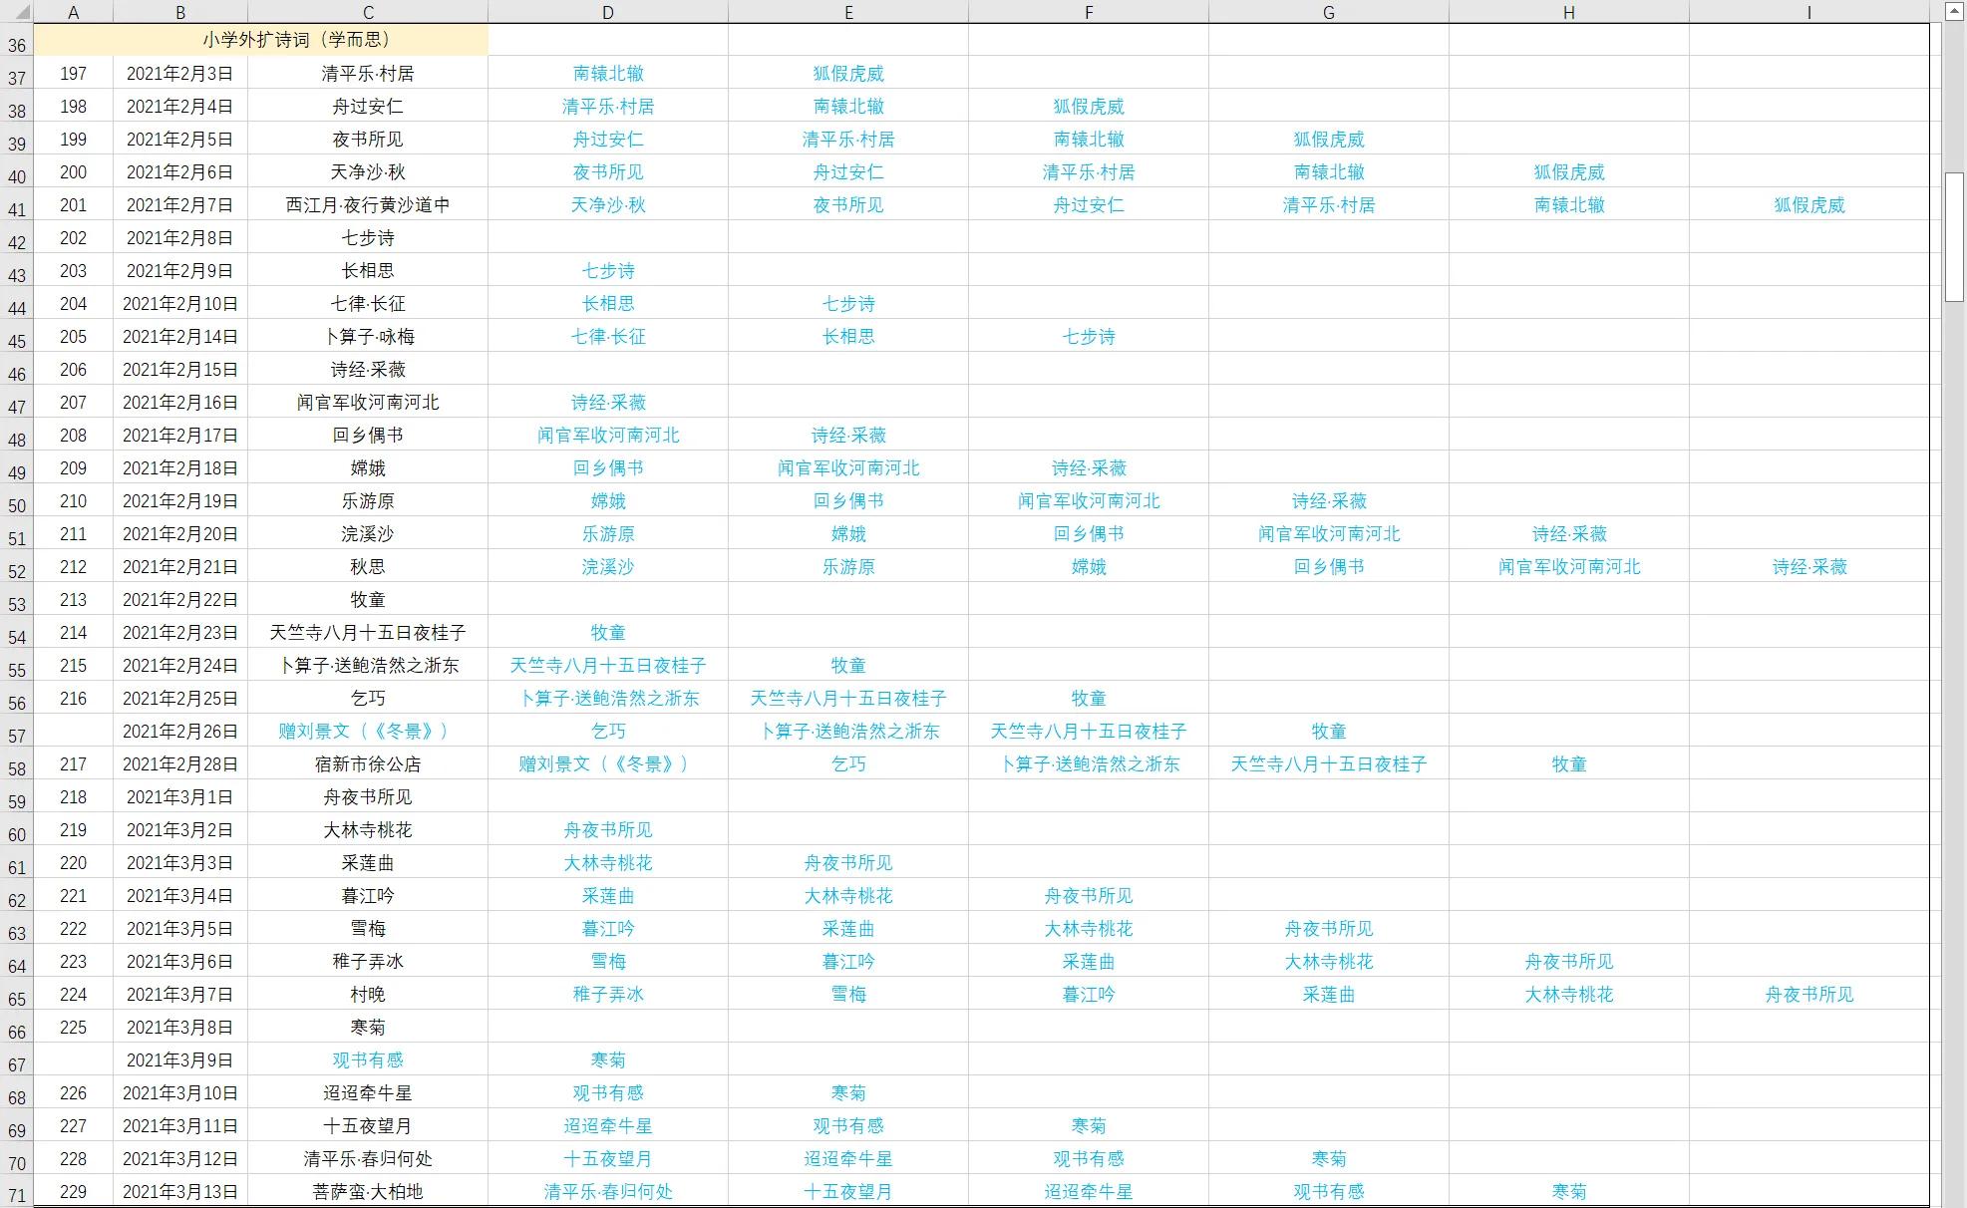This screenshot has width=1967, height=1208.
Task: Select 雪梅 in the 2021年3月6日 row
Action: [608, 961]
